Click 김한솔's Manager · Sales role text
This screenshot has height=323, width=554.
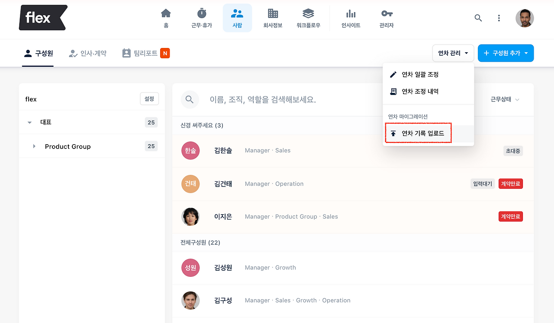pyautogui.click(x=267, y=151)
